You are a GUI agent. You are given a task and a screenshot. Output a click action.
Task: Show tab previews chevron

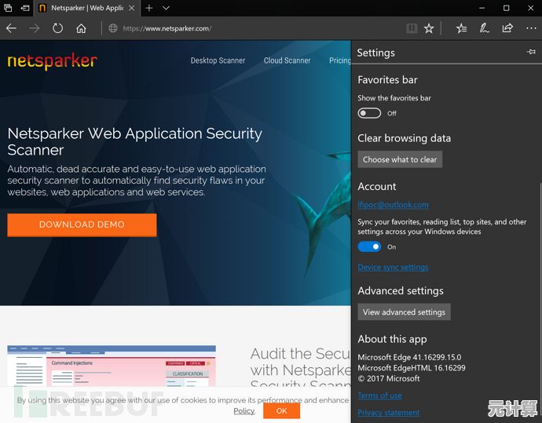[x=167, y=8]
